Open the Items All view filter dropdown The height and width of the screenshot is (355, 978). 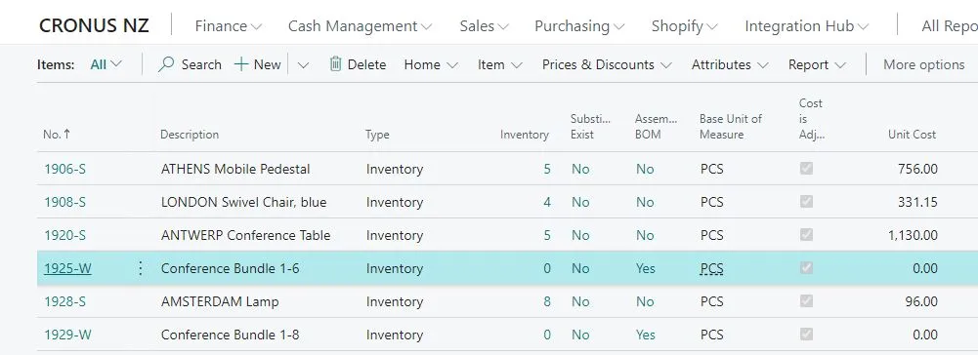[106, 64]
